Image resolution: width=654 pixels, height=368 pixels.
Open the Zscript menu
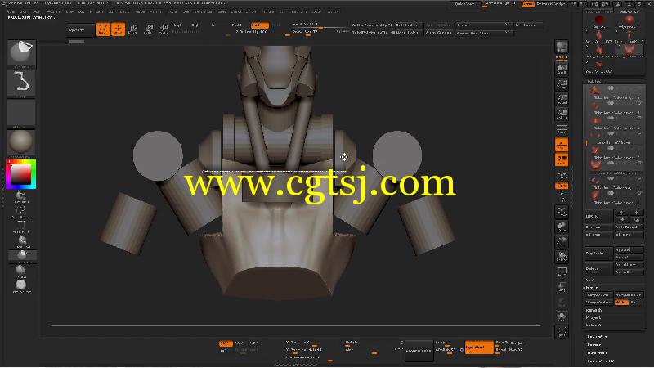coord(333,12)
